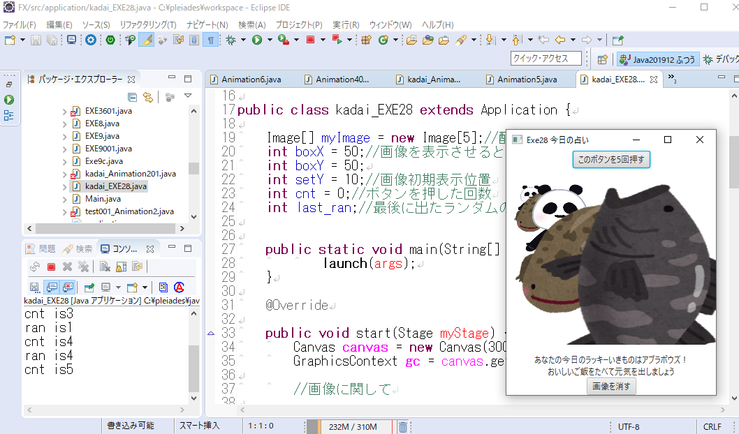This screenshot has height=434, width=739.
Task: Expand the EXE3601.java tree node
Action: pos(64,111)
